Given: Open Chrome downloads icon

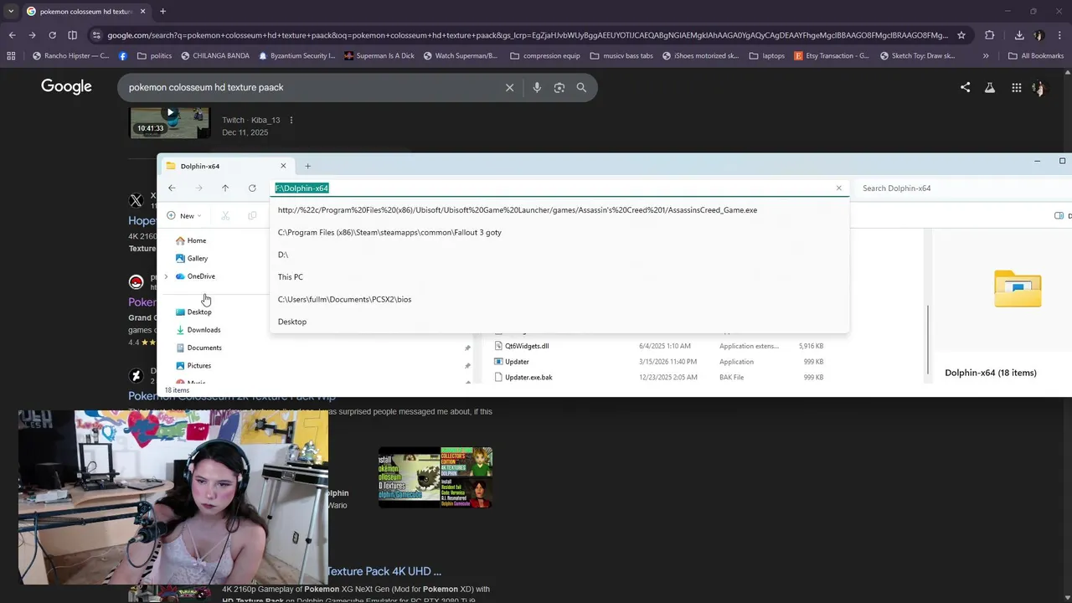Looking at the screenshot, I should pos(1019,35).
